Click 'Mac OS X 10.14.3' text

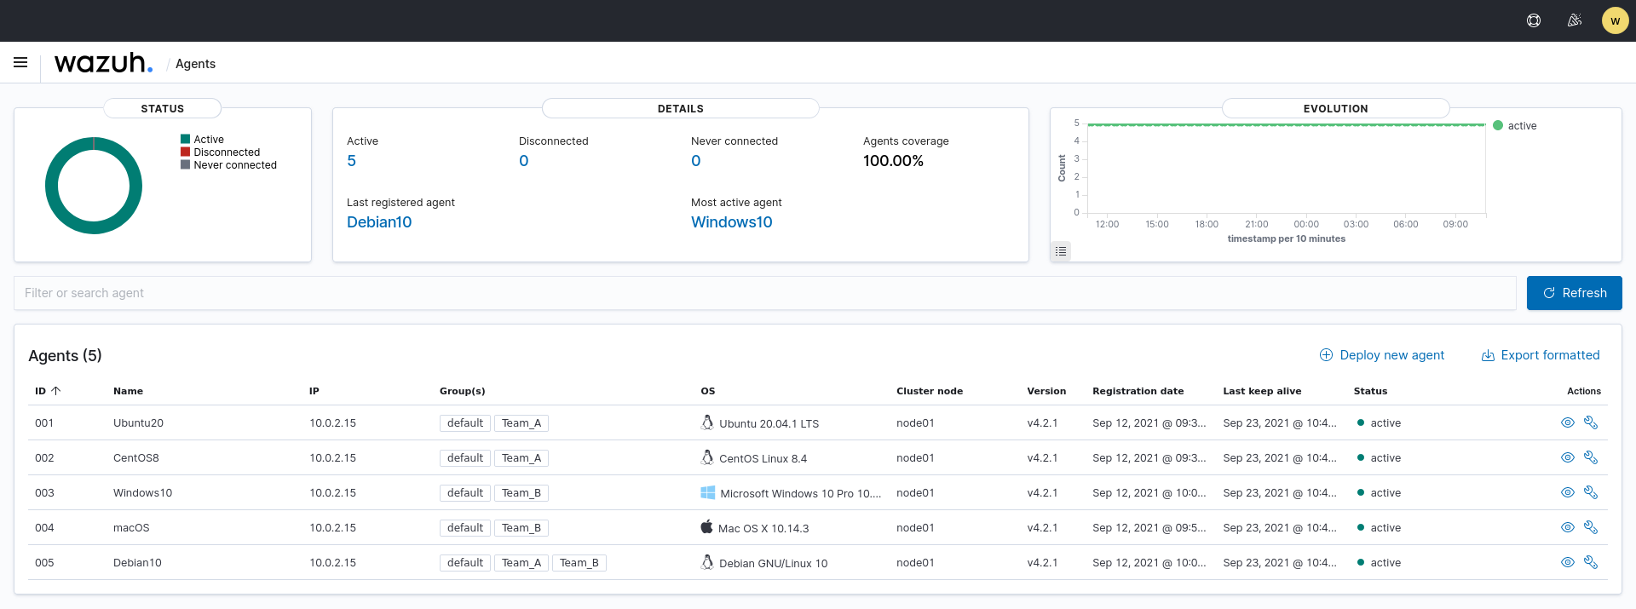[x=763, y=528]
